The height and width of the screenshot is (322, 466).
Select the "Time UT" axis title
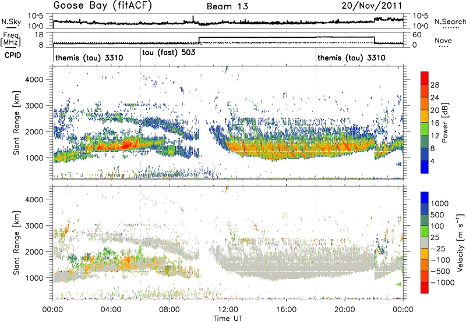228,319
